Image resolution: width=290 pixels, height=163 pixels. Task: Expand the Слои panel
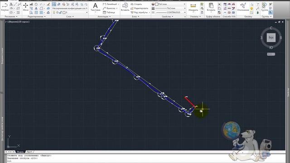(x=70, y=17)
